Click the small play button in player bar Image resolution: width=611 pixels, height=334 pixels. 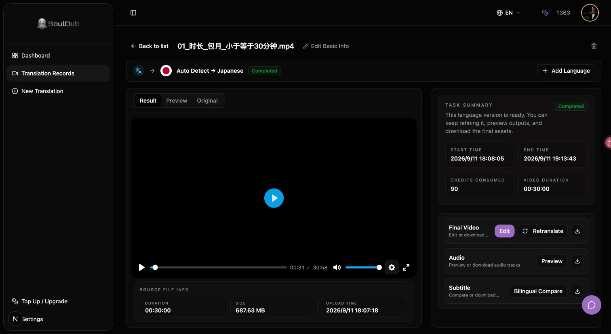coord(141,267)
